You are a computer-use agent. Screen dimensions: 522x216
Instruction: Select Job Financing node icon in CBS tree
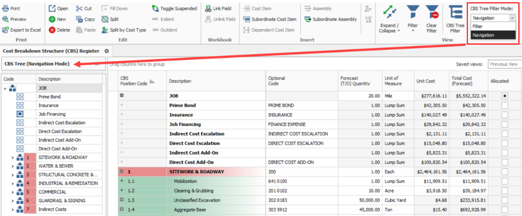[x=20, y=114]
